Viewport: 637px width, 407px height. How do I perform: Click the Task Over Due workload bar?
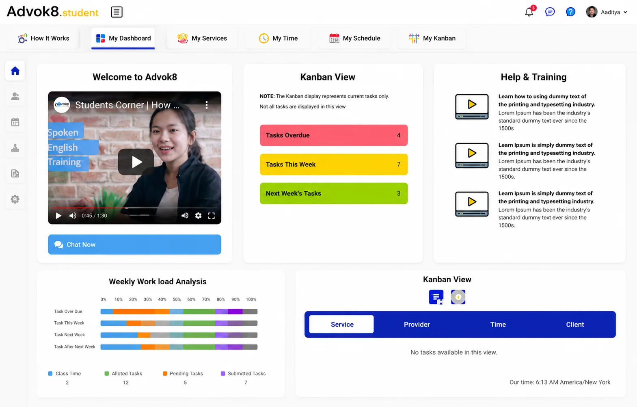point(179,312)
